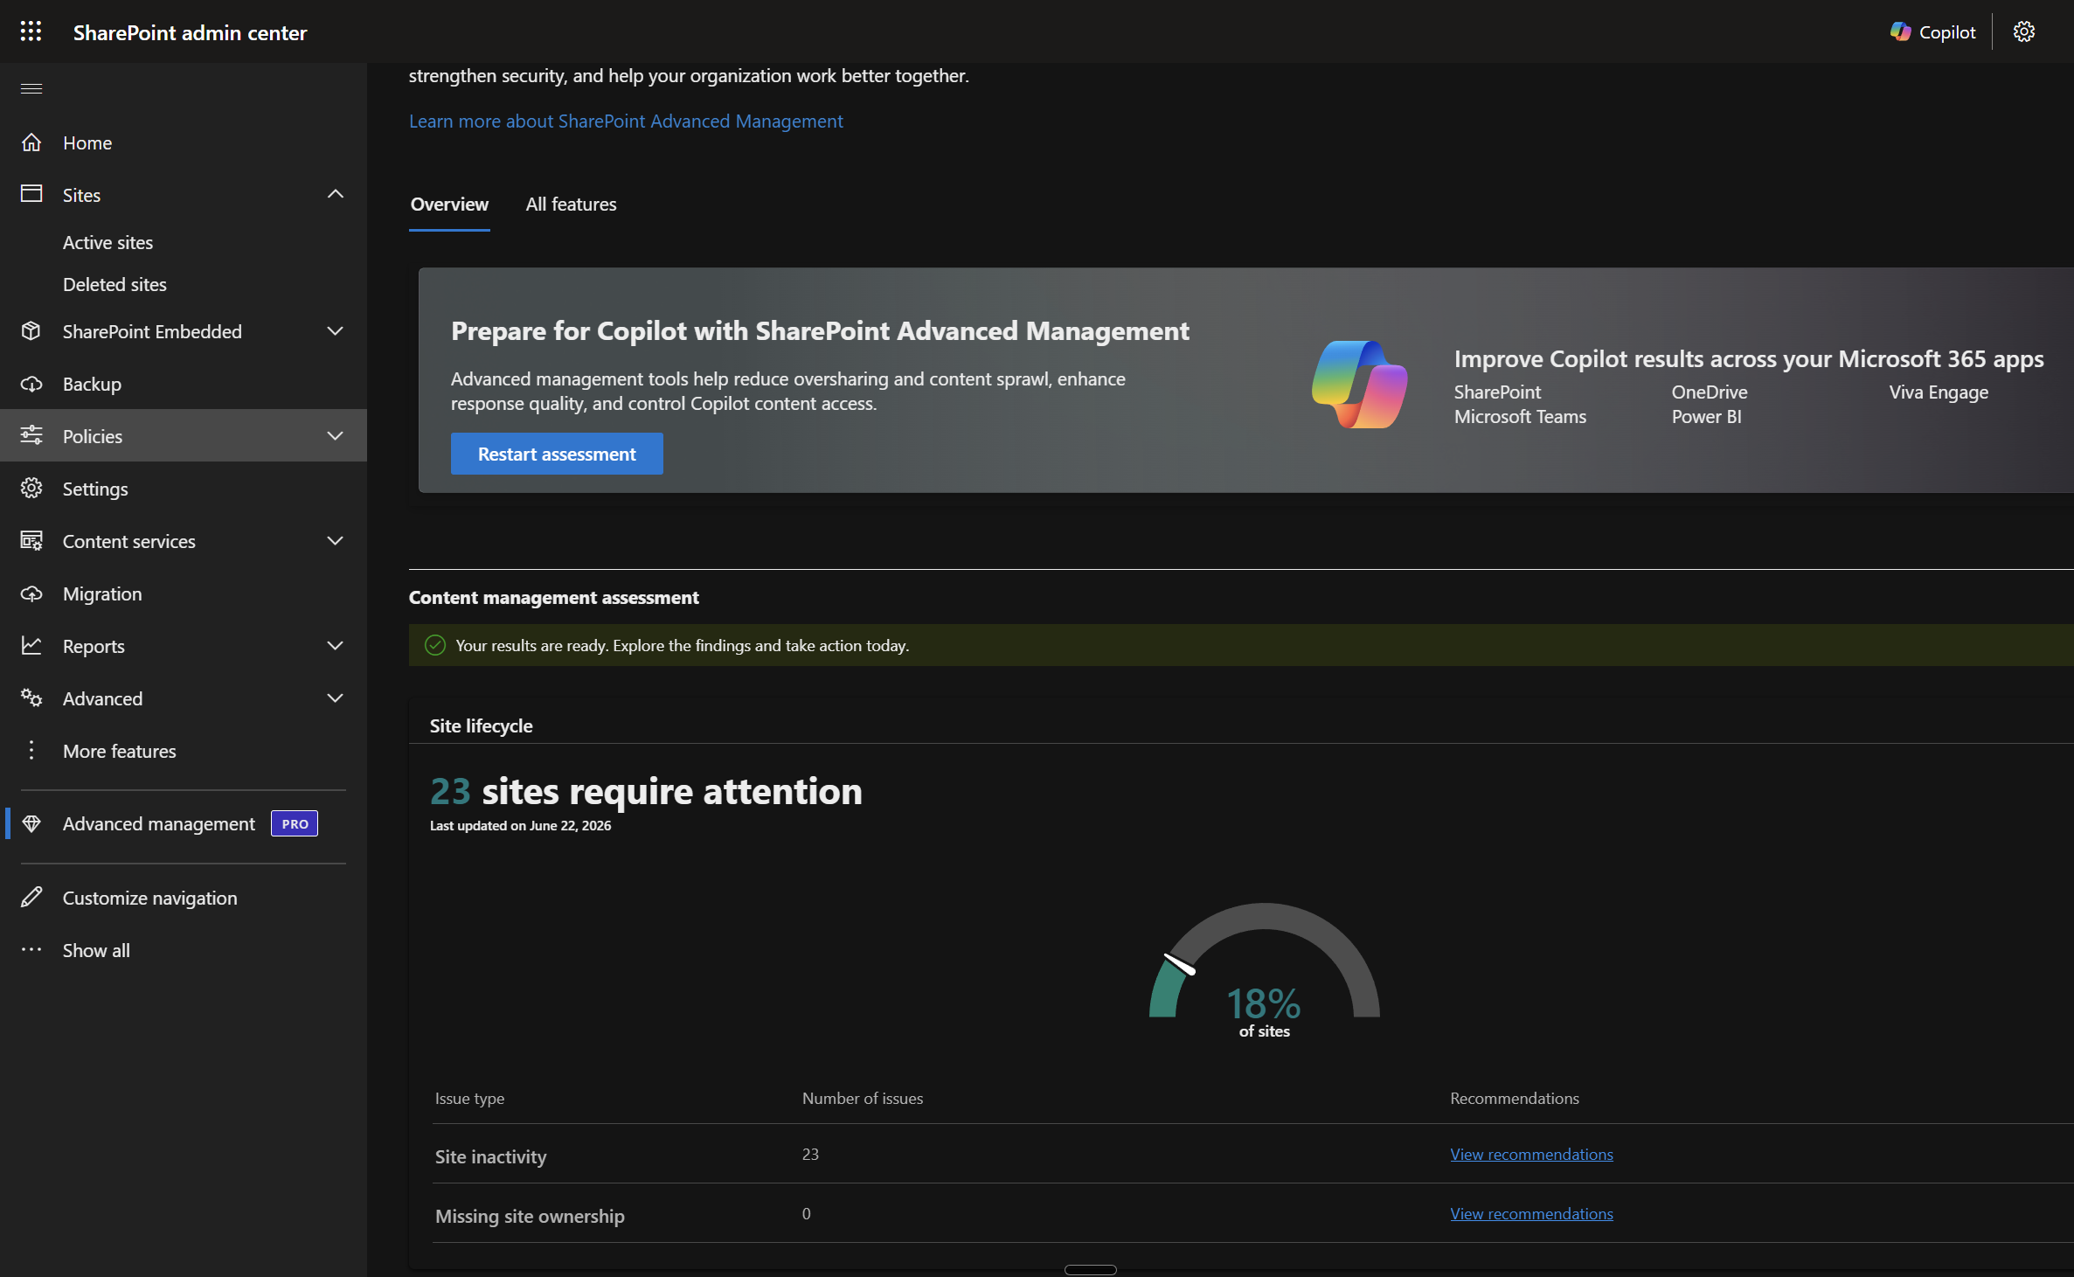The image size is (2074, 1277).
Task: Click the Policies sliders icon
Action: pyautogui.click(x=31, y=435)
